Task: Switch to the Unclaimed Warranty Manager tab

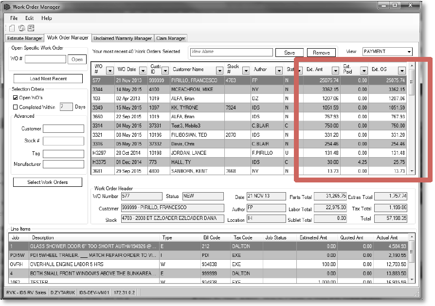Action: [123, 38]
